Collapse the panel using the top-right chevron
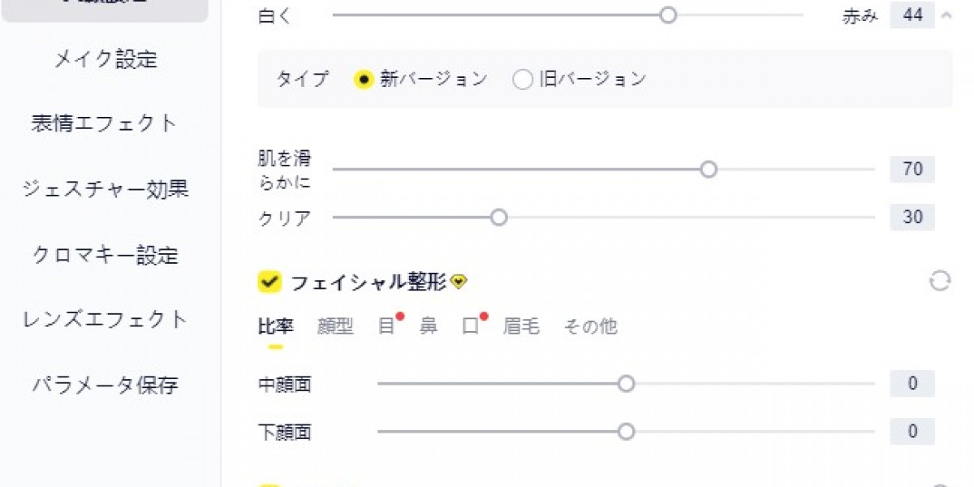 click(945, 15)
